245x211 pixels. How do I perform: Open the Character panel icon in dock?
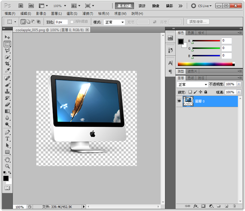coord(170,63)
